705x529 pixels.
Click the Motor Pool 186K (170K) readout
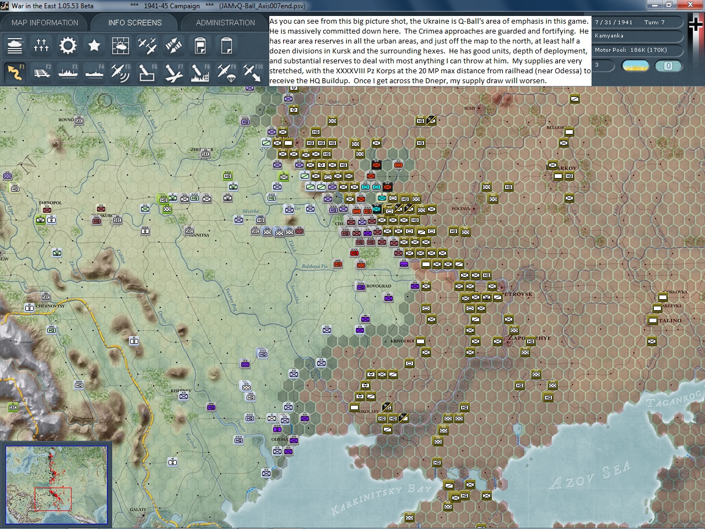pyautogui.click(x=638, y=50)
